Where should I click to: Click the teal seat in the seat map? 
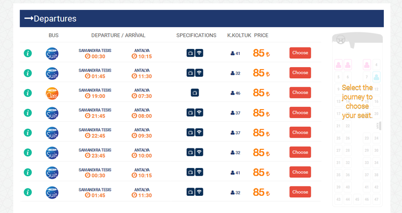point(376,76)
